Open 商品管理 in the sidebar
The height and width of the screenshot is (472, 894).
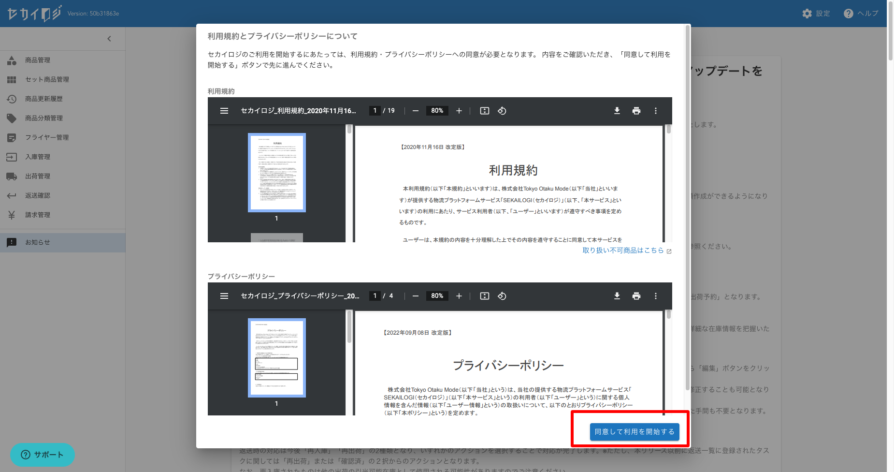click(38, 60)
